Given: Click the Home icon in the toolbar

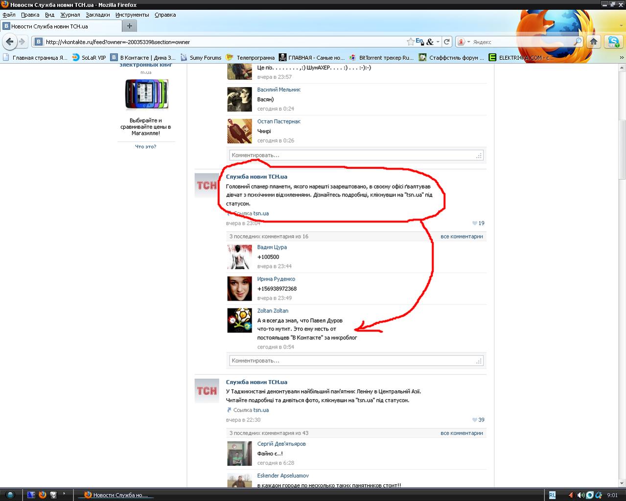Looking at the screenshot, I should tap(594, 42).
